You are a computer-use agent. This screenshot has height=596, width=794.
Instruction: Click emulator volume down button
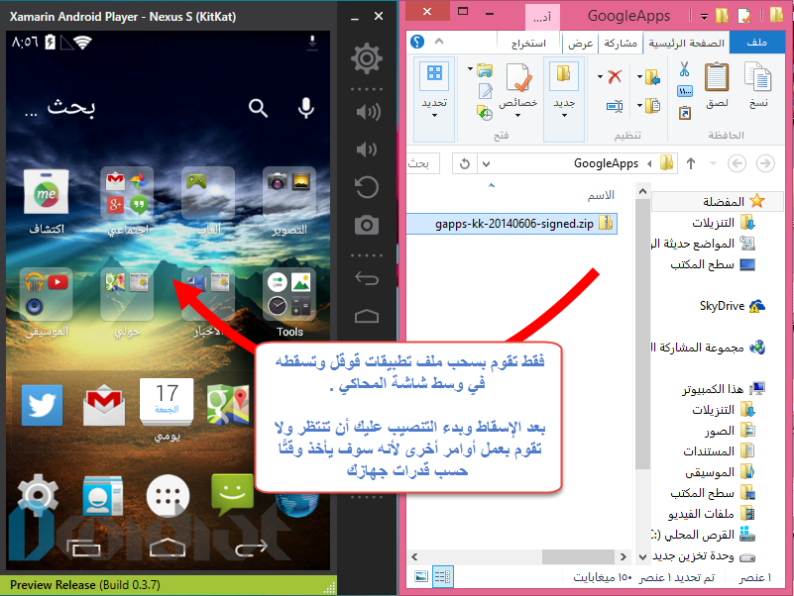367,149
